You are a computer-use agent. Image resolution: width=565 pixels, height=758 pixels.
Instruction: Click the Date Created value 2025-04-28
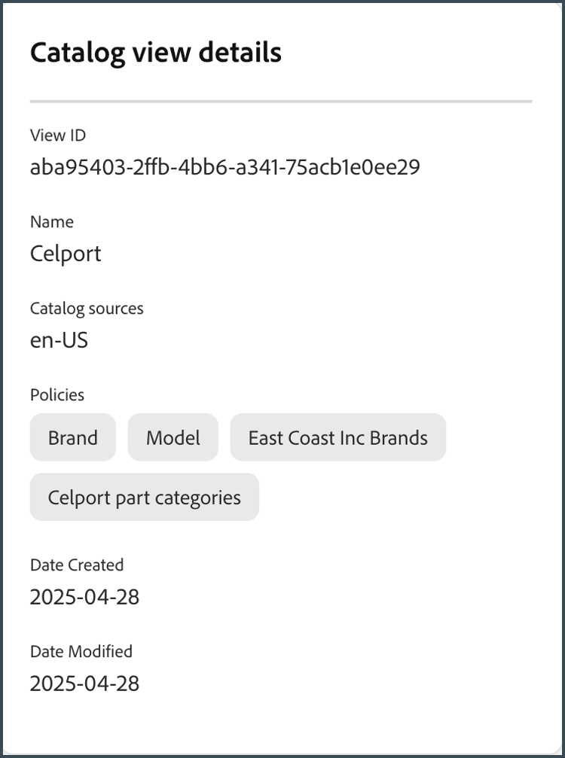(x=84, y=597)
